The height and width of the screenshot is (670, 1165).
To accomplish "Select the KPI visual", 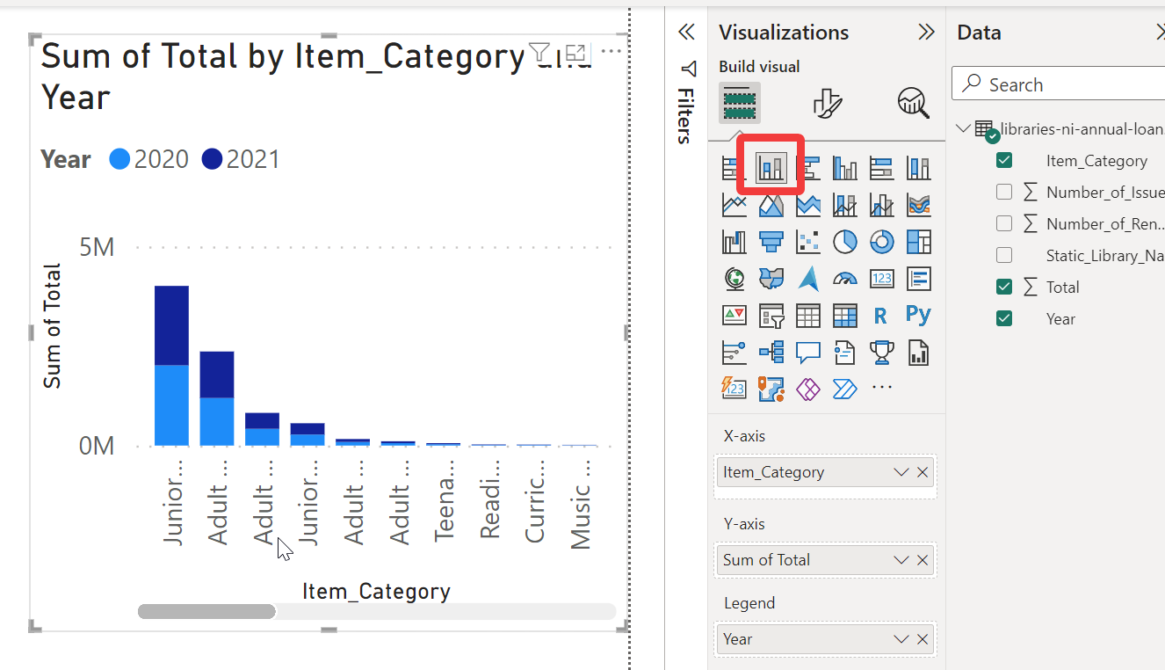I will [x=734, y=315].
